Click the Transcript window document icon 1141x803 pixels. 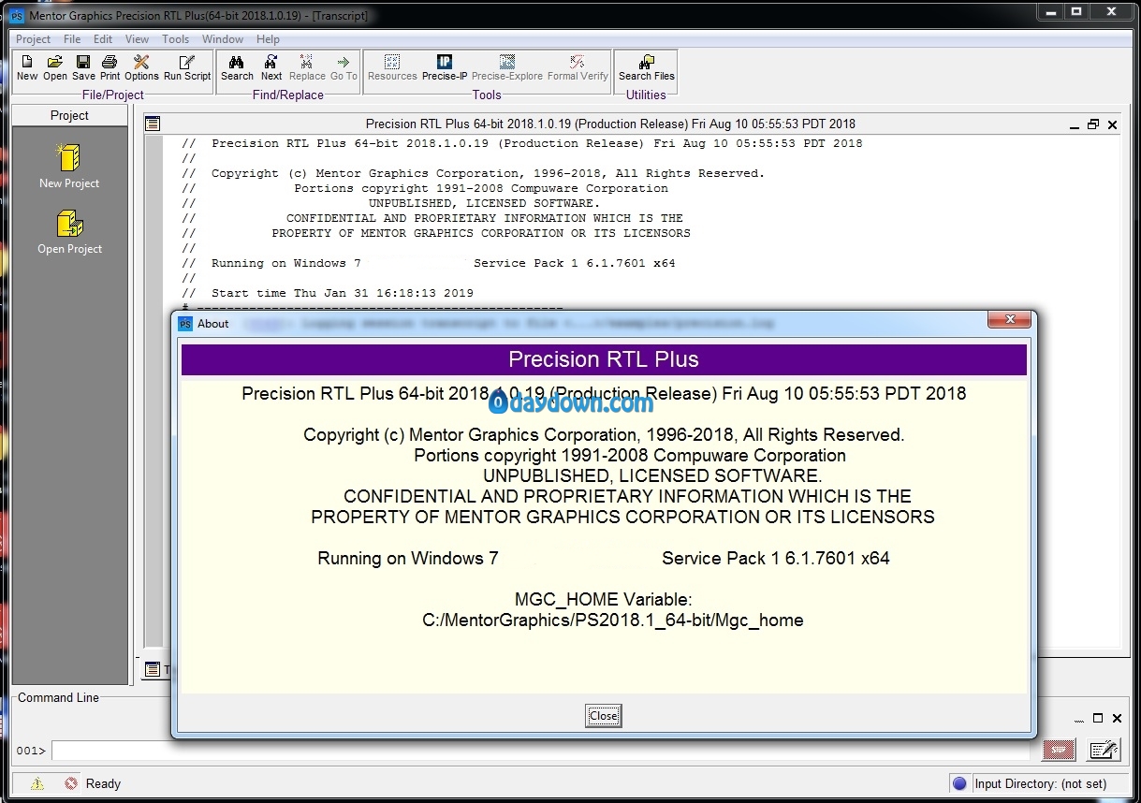[x=154, y=124]
